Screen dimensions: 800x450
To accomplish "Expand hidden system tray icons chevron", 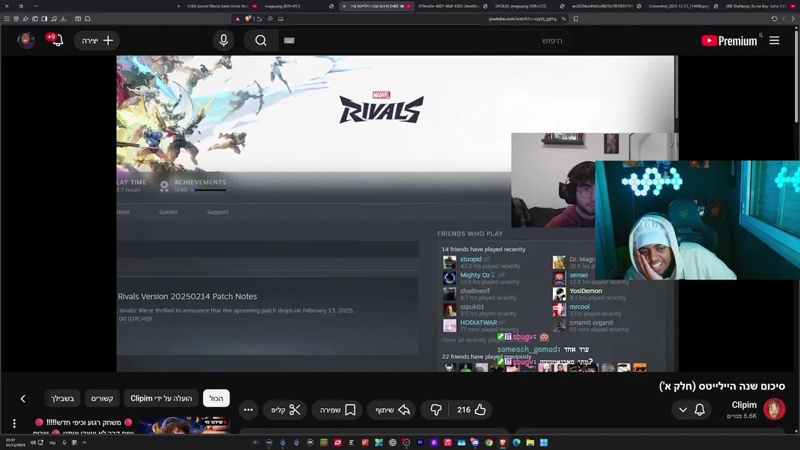I will click(84, 442).
